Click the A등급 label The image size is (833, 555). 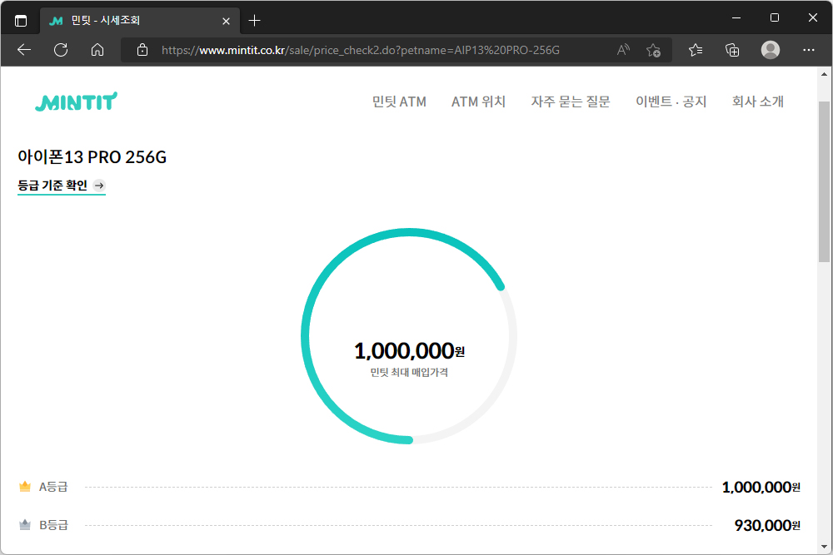tap(53, 487)
